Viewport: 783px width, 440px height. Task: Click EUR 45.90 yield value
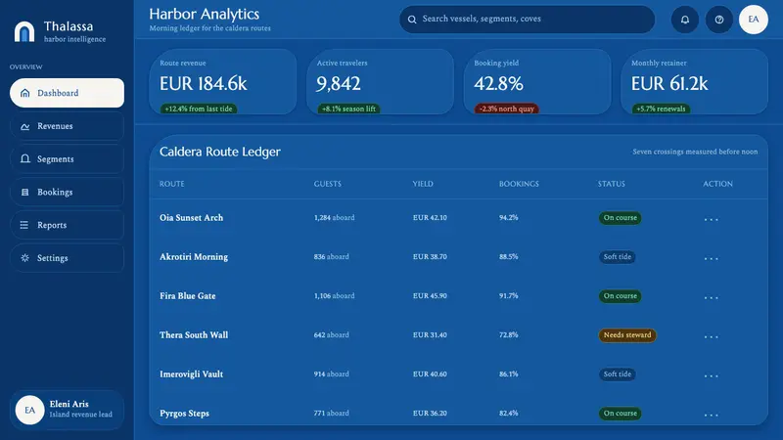(x=430, y=296)
